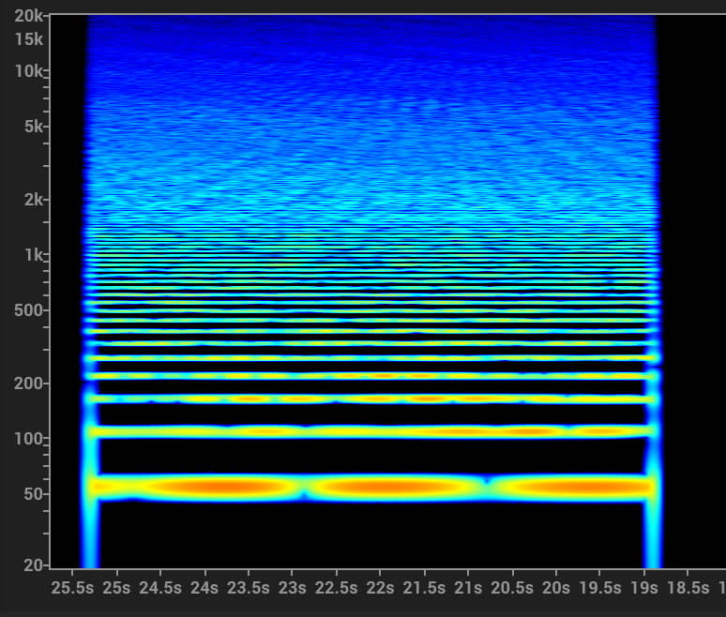
Task: Select the 23s time axis marker
Action: tap(292, 588)
